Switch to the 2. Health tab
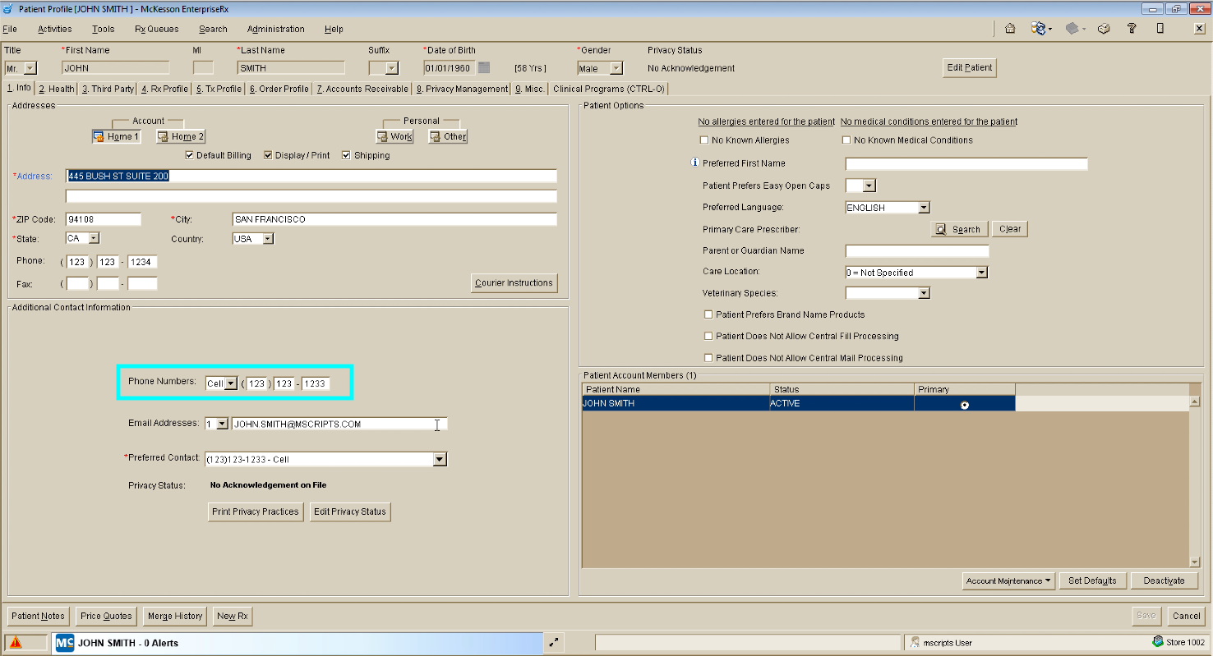Image resolution: width=1213 pixels, height=656 pixels. click(57, 89)
